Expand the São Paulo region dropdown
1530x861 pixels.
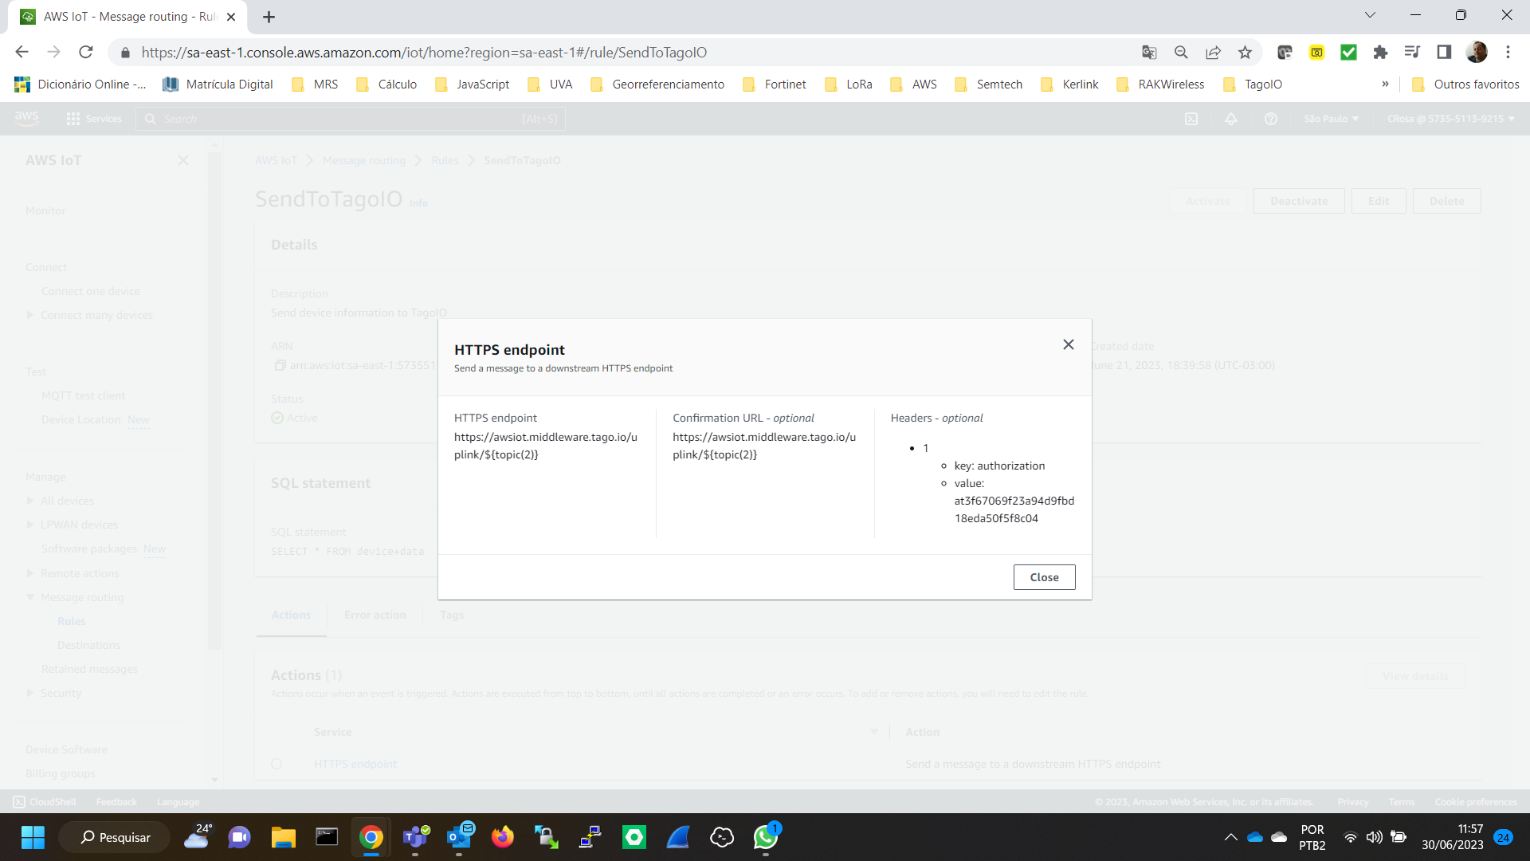1331,119
